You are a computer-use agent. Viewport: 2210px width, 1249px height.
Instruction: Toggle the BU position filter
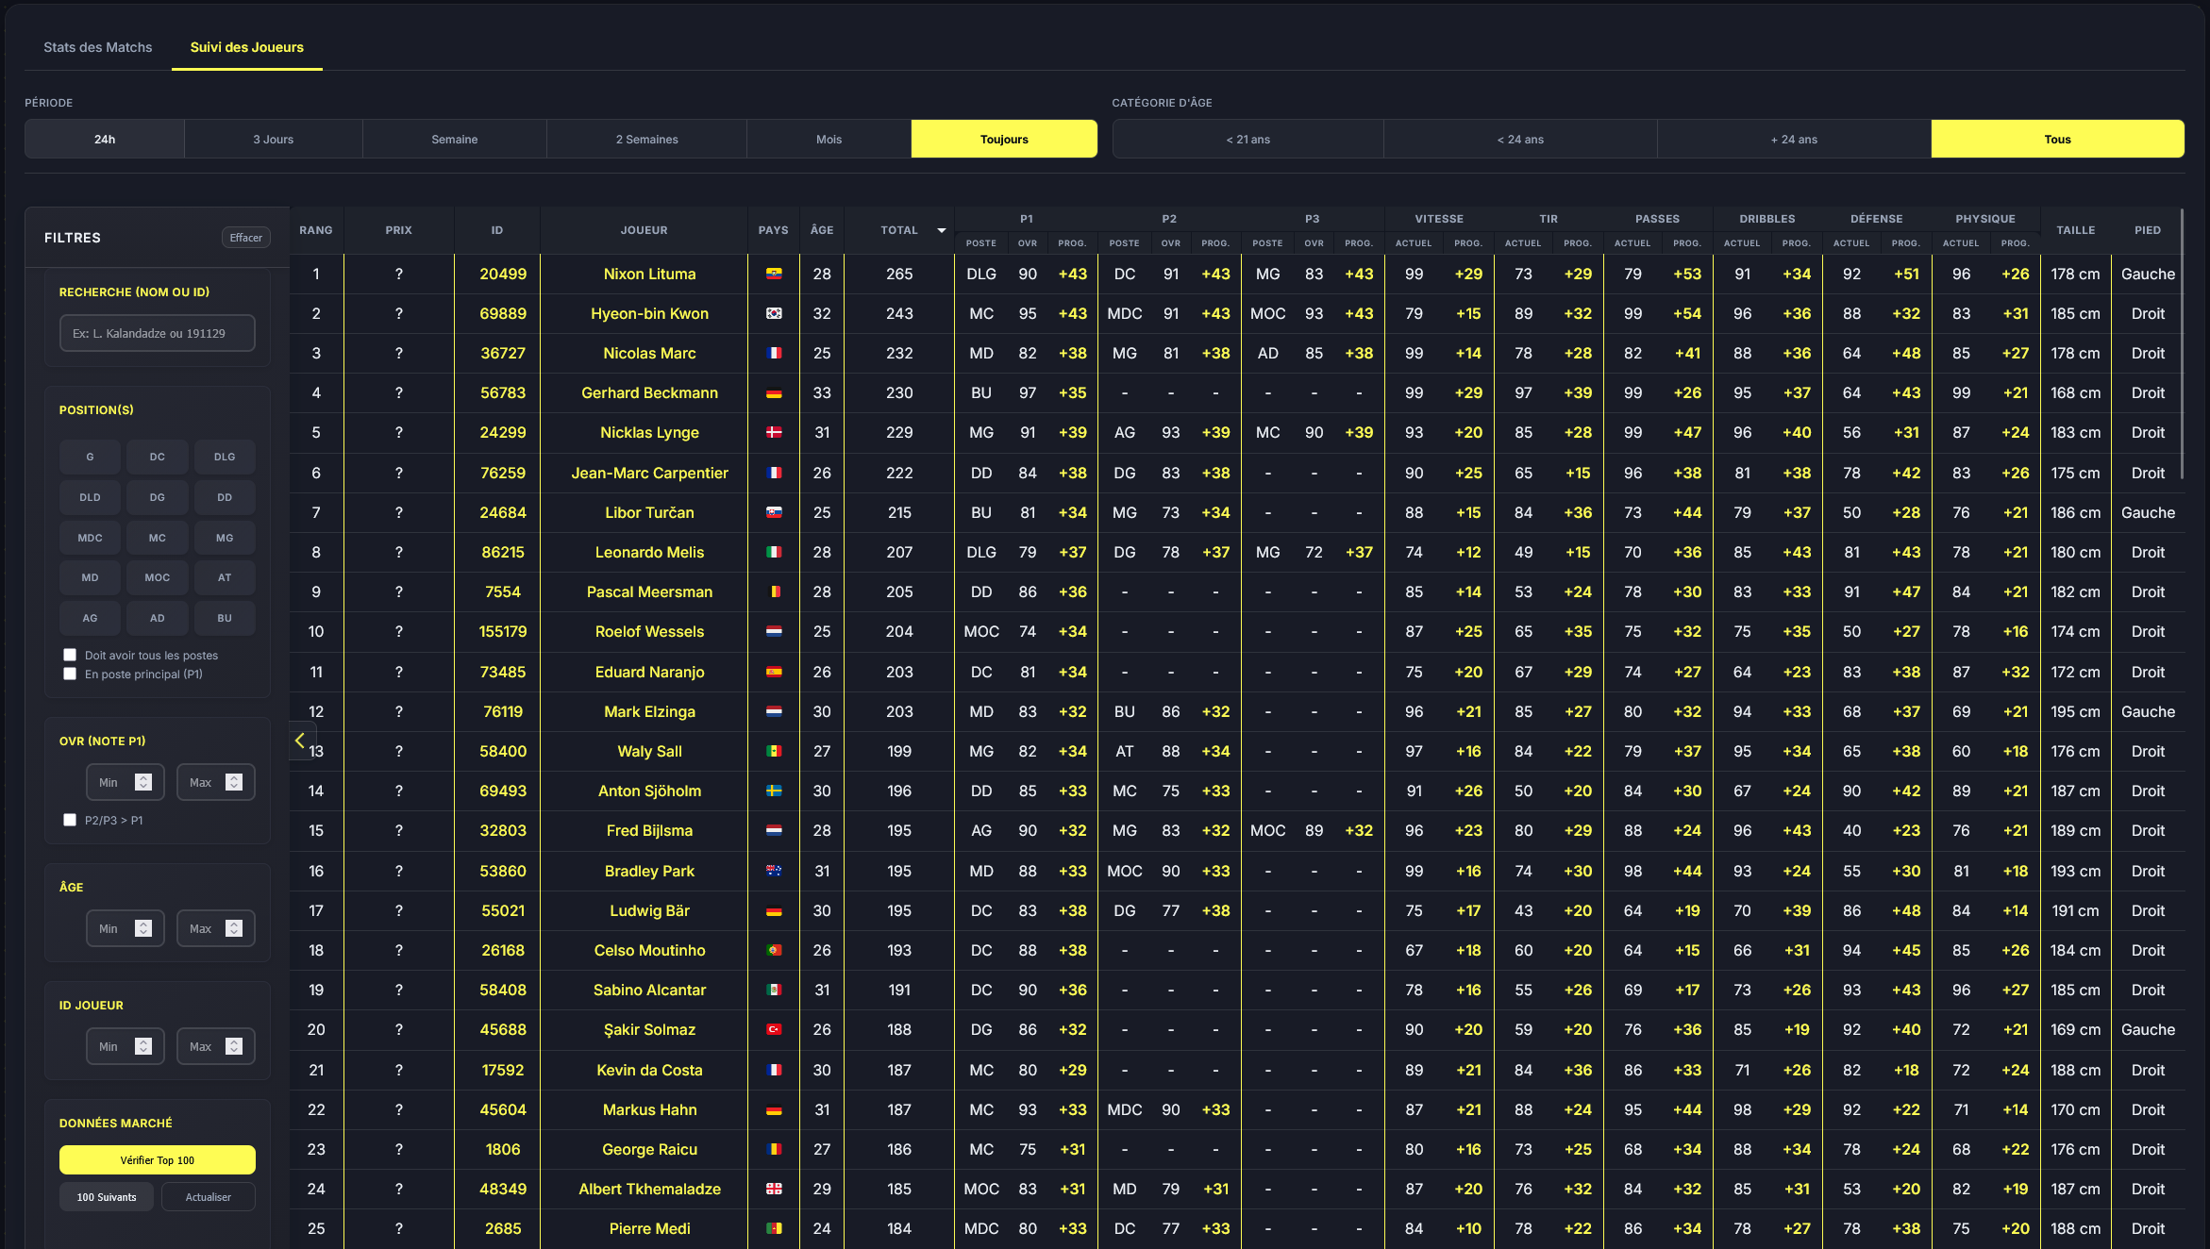pos(225,618)
